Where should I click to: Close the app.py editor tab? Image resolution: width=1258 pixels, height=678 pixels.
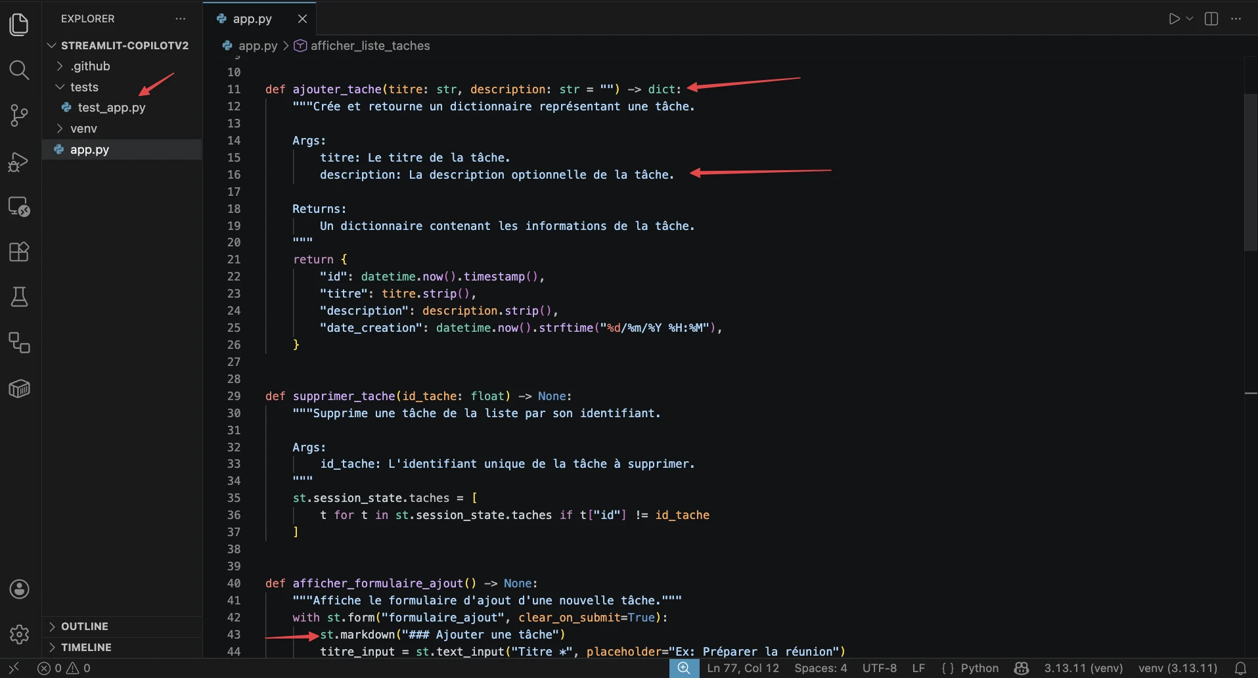302,19
